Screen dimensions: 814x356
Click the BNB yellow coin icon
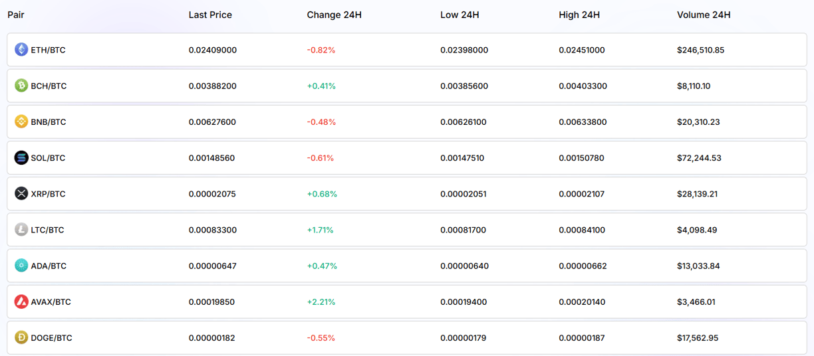point(21,122)
